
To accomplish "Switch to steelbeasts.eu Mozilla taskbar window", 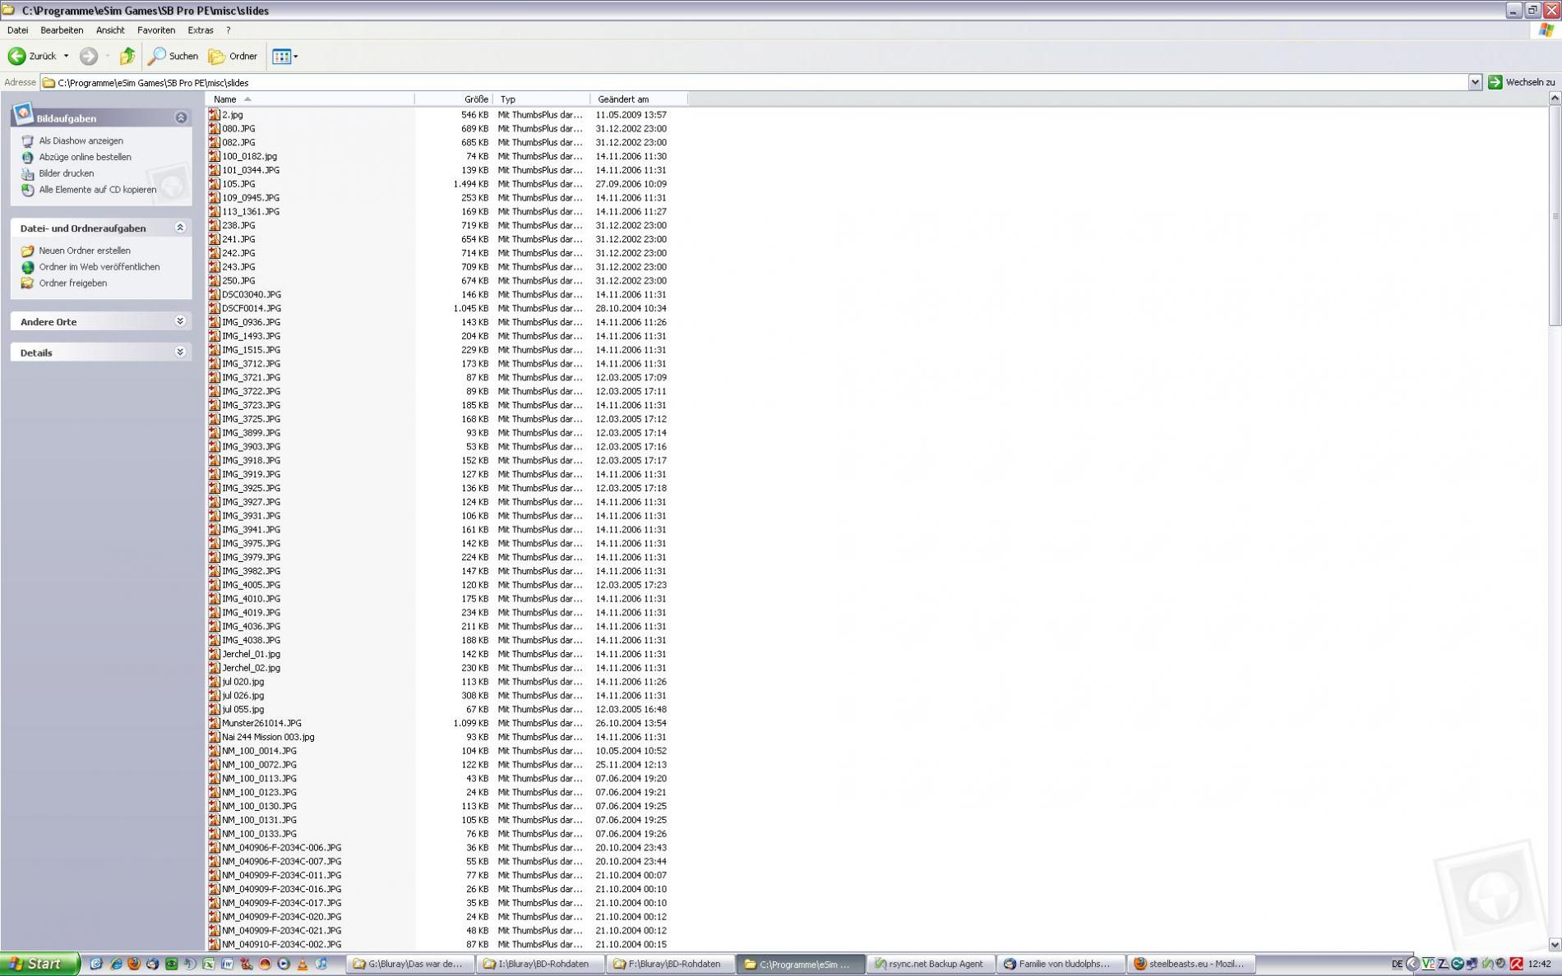I will [1190, 964].
